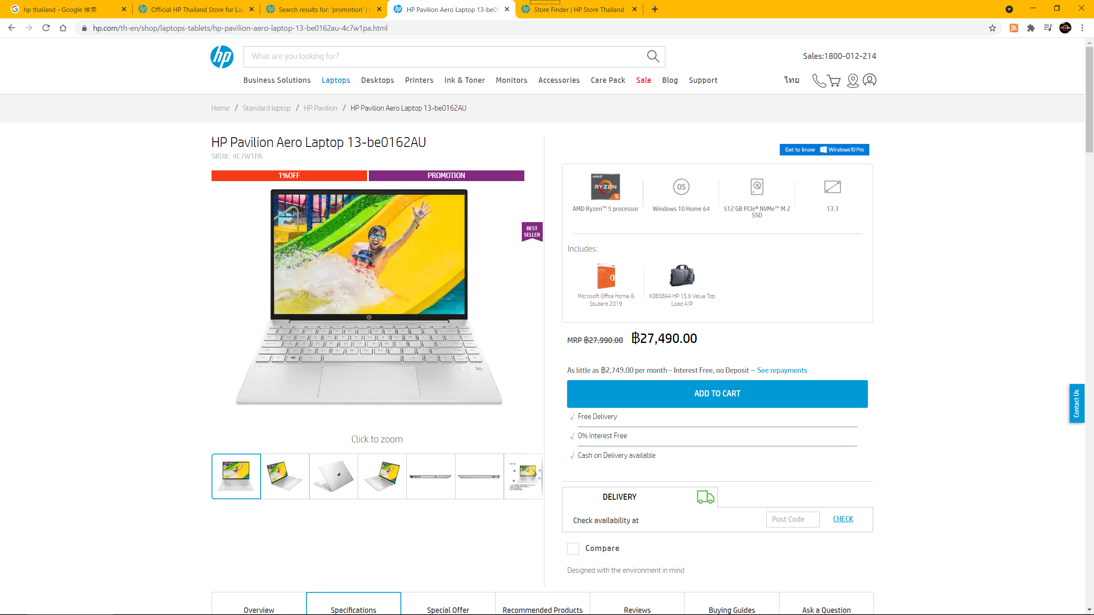Reload the page with the refresh icon
The height and width of the screenshot is (615, 1094).
46,28
